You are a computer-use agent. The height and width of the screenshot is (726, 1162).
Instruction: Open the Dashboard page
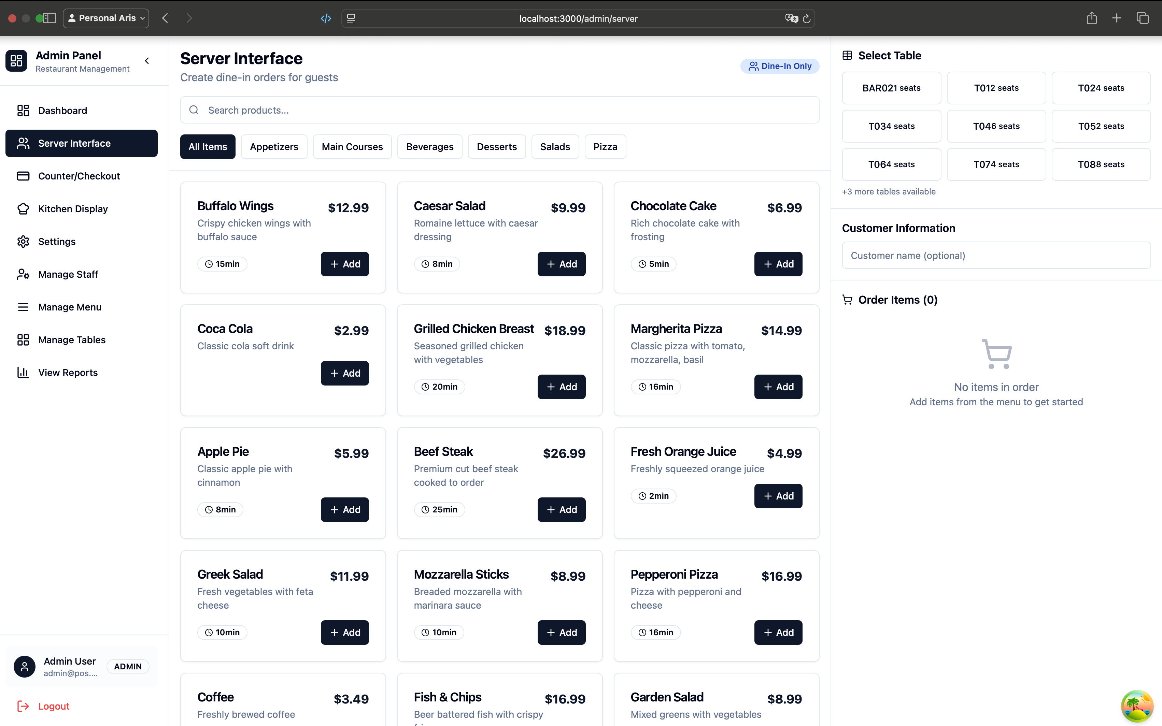pos(81,111)
